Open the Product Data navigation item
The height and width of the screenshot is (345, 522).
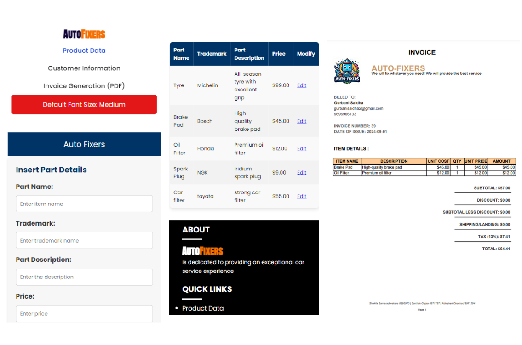pyautogui.click(x=84, y=51)
